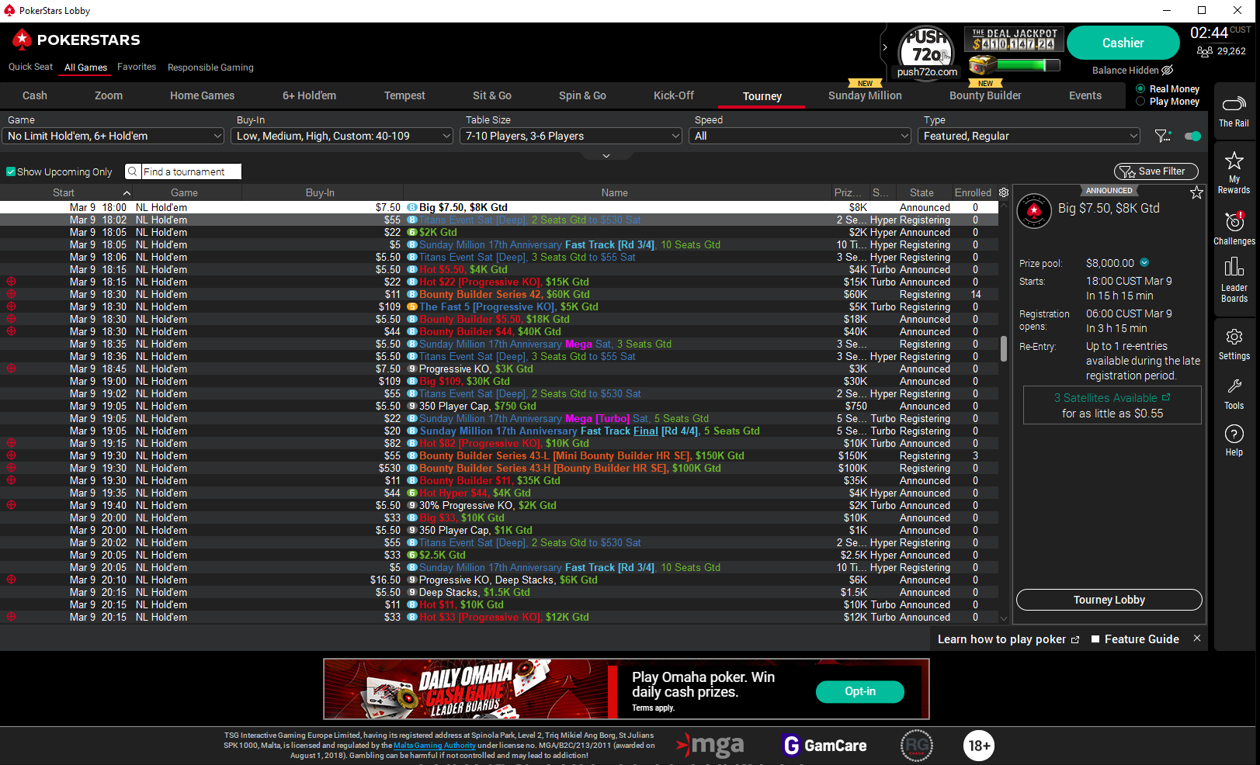This screenshot has width=1260, height=765.
Task: Collapse the filter panel chevron
Action: click(606, 156)
